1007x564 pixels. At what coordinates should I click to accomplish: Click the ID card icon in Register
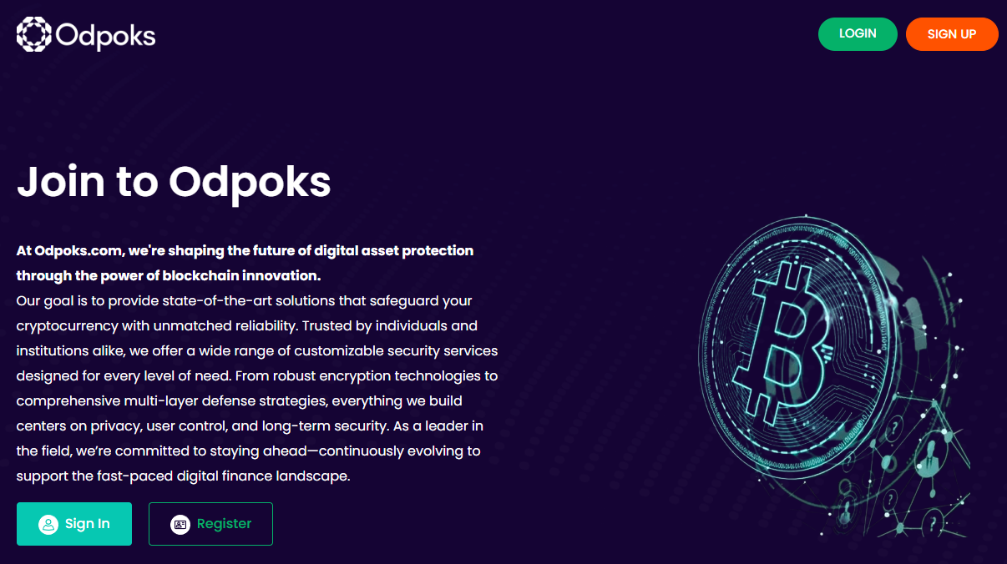180,525
